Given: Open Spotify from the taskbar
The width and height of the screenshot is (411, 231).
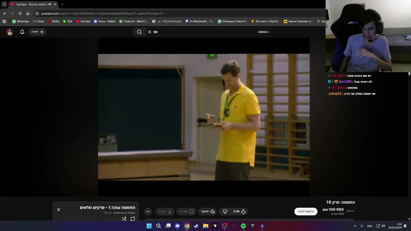Looking at the screenshot, I should coord(243,226).
